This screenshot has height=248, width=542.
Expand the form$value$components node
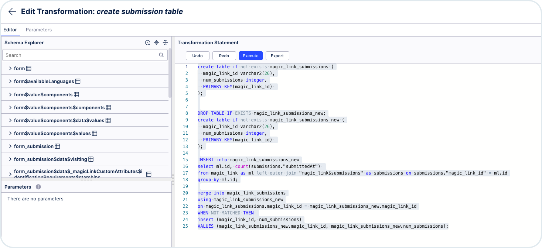(x=10, y=94)
